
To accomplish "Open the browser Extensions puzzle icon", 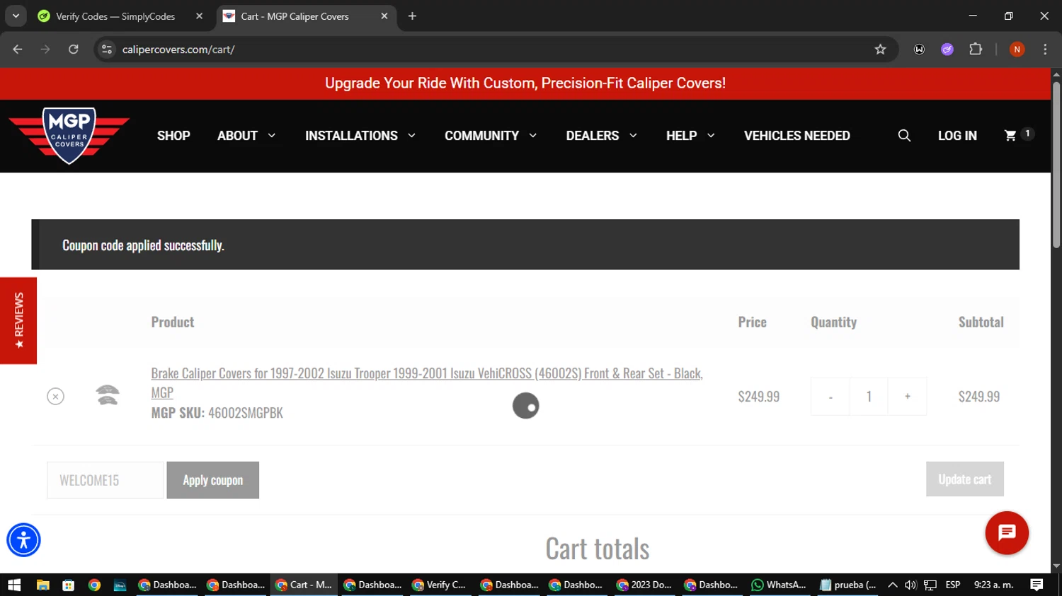I will (x=976, y=49).
